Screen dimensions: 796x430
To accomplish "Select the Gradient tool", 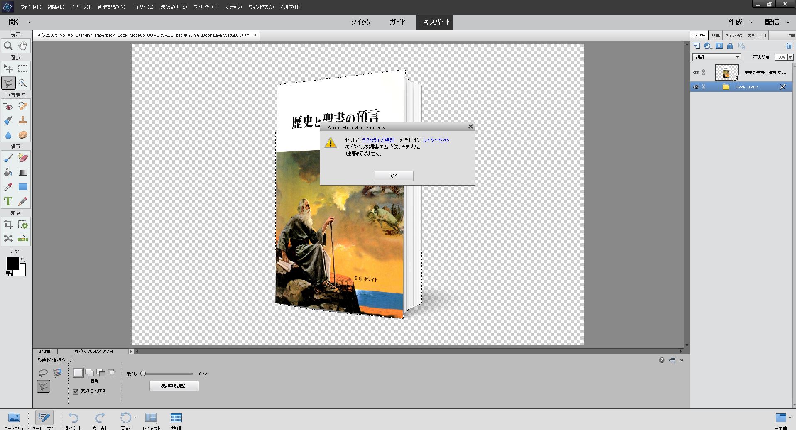I will 23,172.
